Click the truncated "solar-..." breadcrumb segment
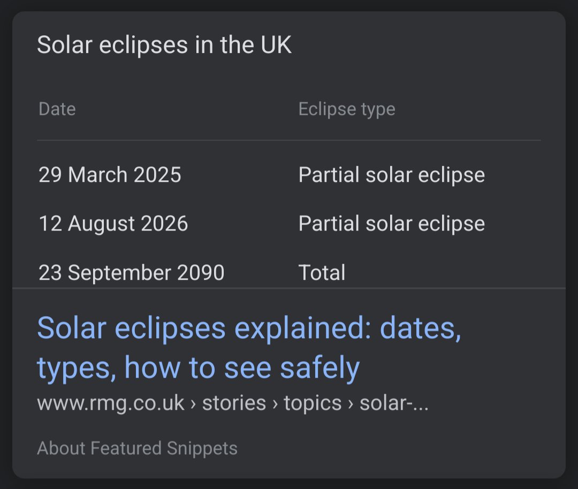578x489 pixels. pos(394,403)
